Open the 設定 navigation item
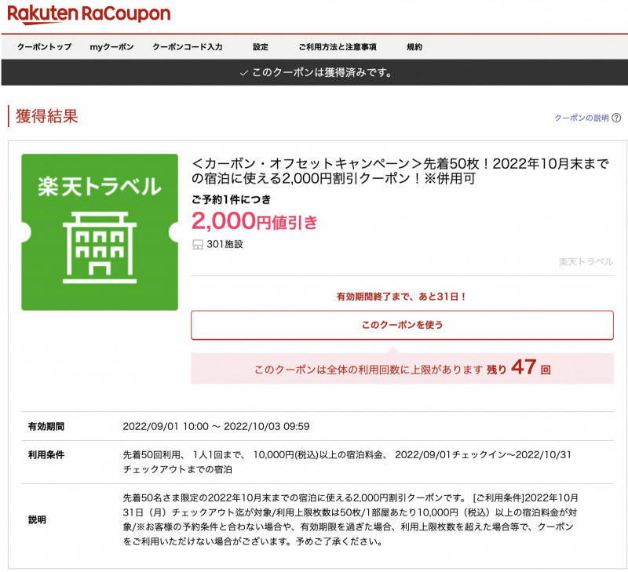 (x=259, y=46)
